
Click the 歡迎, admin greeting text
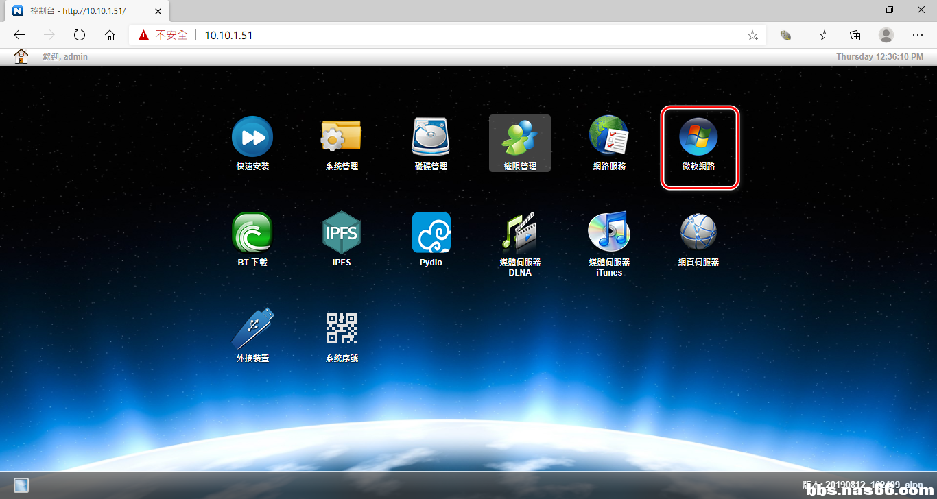click(65, 56)
